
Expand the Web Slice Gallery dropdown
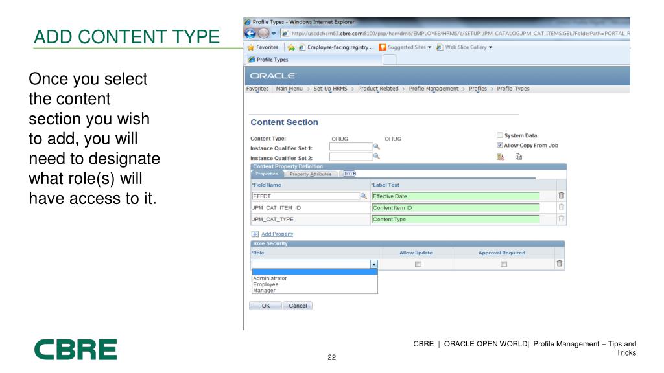point(490,47)
